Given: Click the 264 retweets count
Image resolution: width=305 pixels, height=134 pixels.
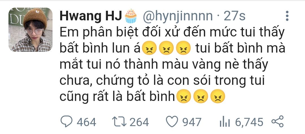Looking at the screenshot, I should 139,122.
